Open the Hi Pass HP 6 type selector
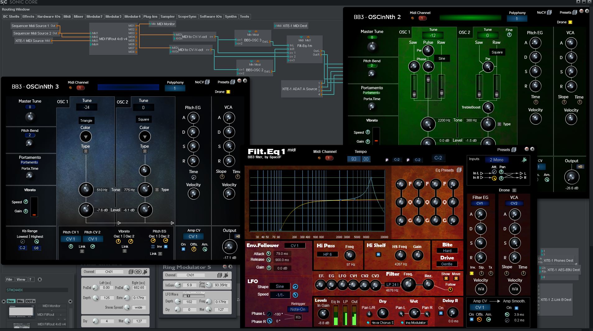 [x=327, y=254]
